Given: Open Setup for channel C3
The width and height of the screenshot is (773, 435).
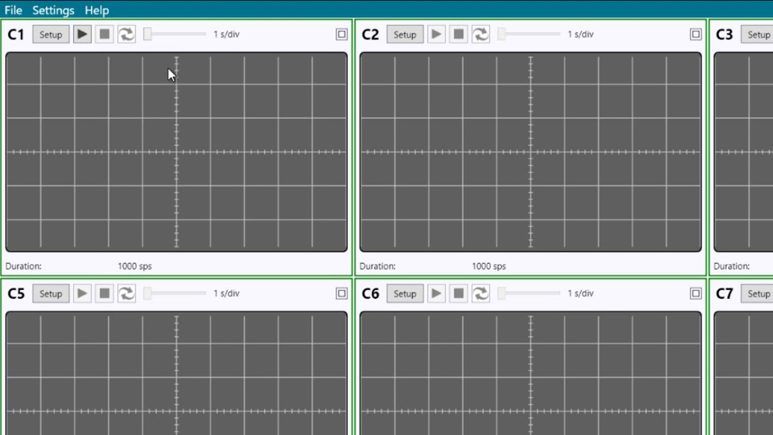Looking at the screenshot, I should click(x=757, y=34).
